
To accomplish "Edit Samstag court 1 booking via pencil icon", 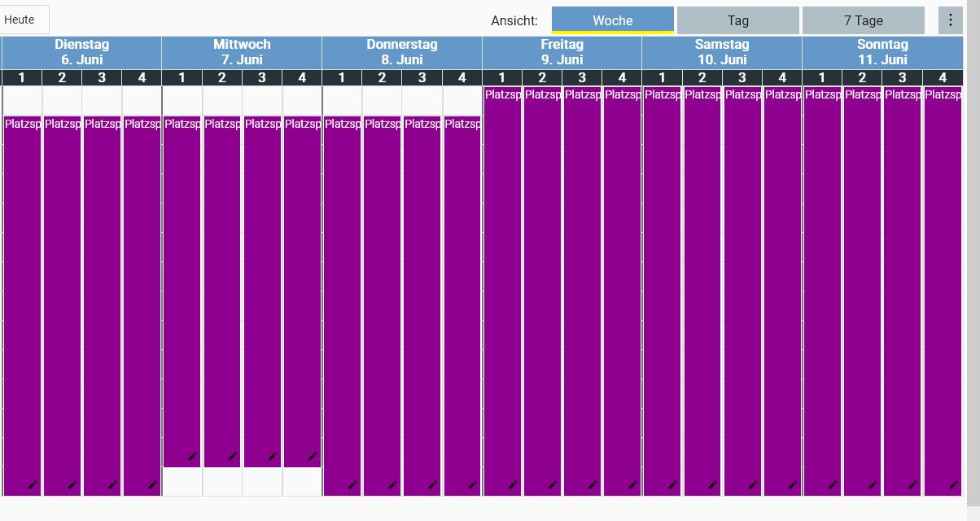I will point(673,485).
